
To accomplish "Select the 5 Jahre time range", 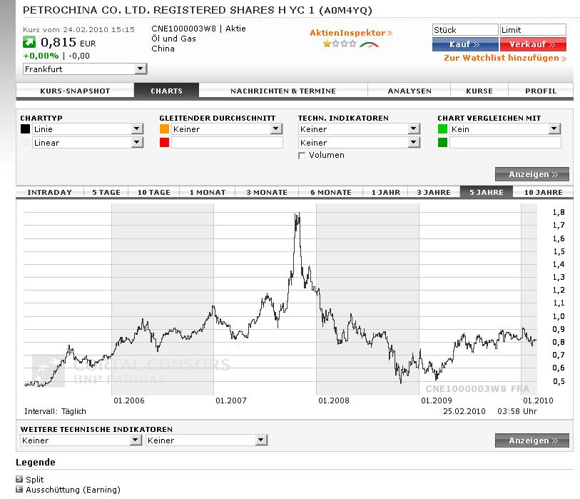I will pos(487,192).
